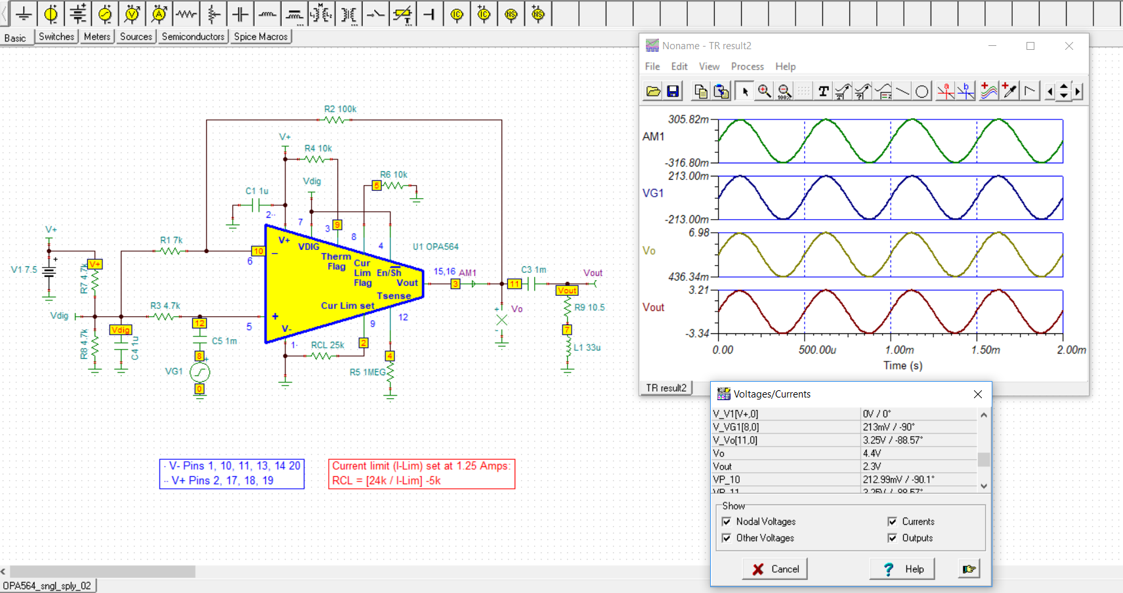
Task: Open View menu in TR result window
Action: [x=709, y=66]
